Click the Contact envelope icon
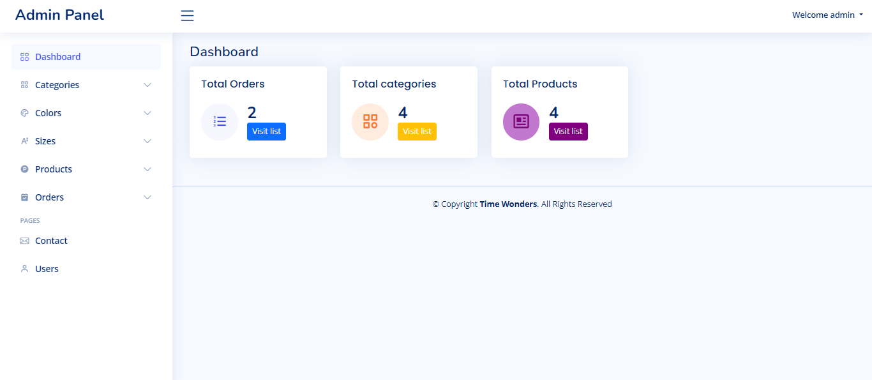The height and width of the screenshot is (380, 872). pos(25,241)
